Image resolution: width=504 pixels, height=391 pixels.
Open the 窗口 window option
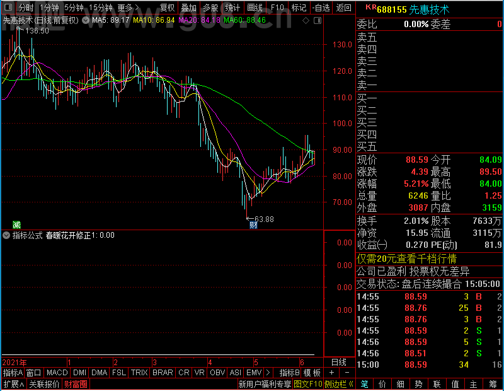(x=34, y=373)
